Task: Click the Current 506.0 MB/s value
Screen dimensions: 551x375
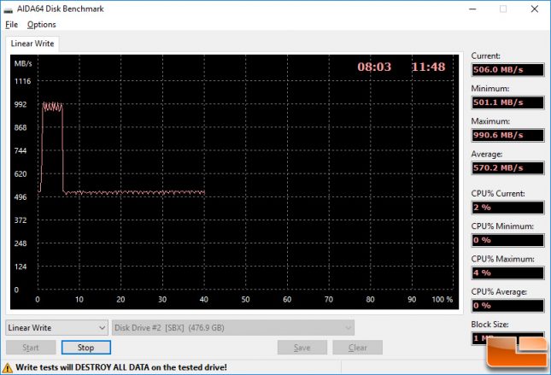Action: pyautogui.click(x=507, y=69)
